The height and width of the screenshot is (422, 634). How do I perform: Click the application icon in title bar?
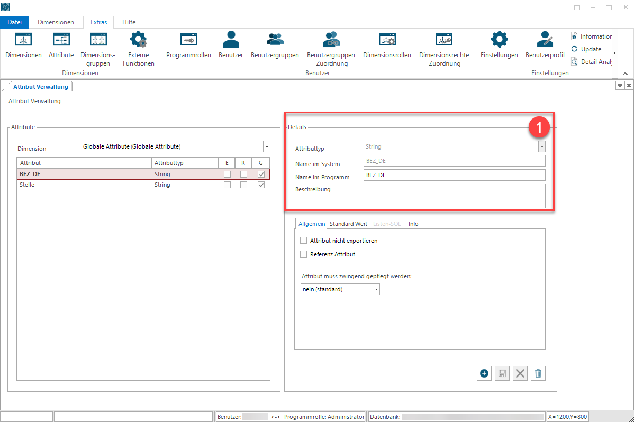(5, 7)
